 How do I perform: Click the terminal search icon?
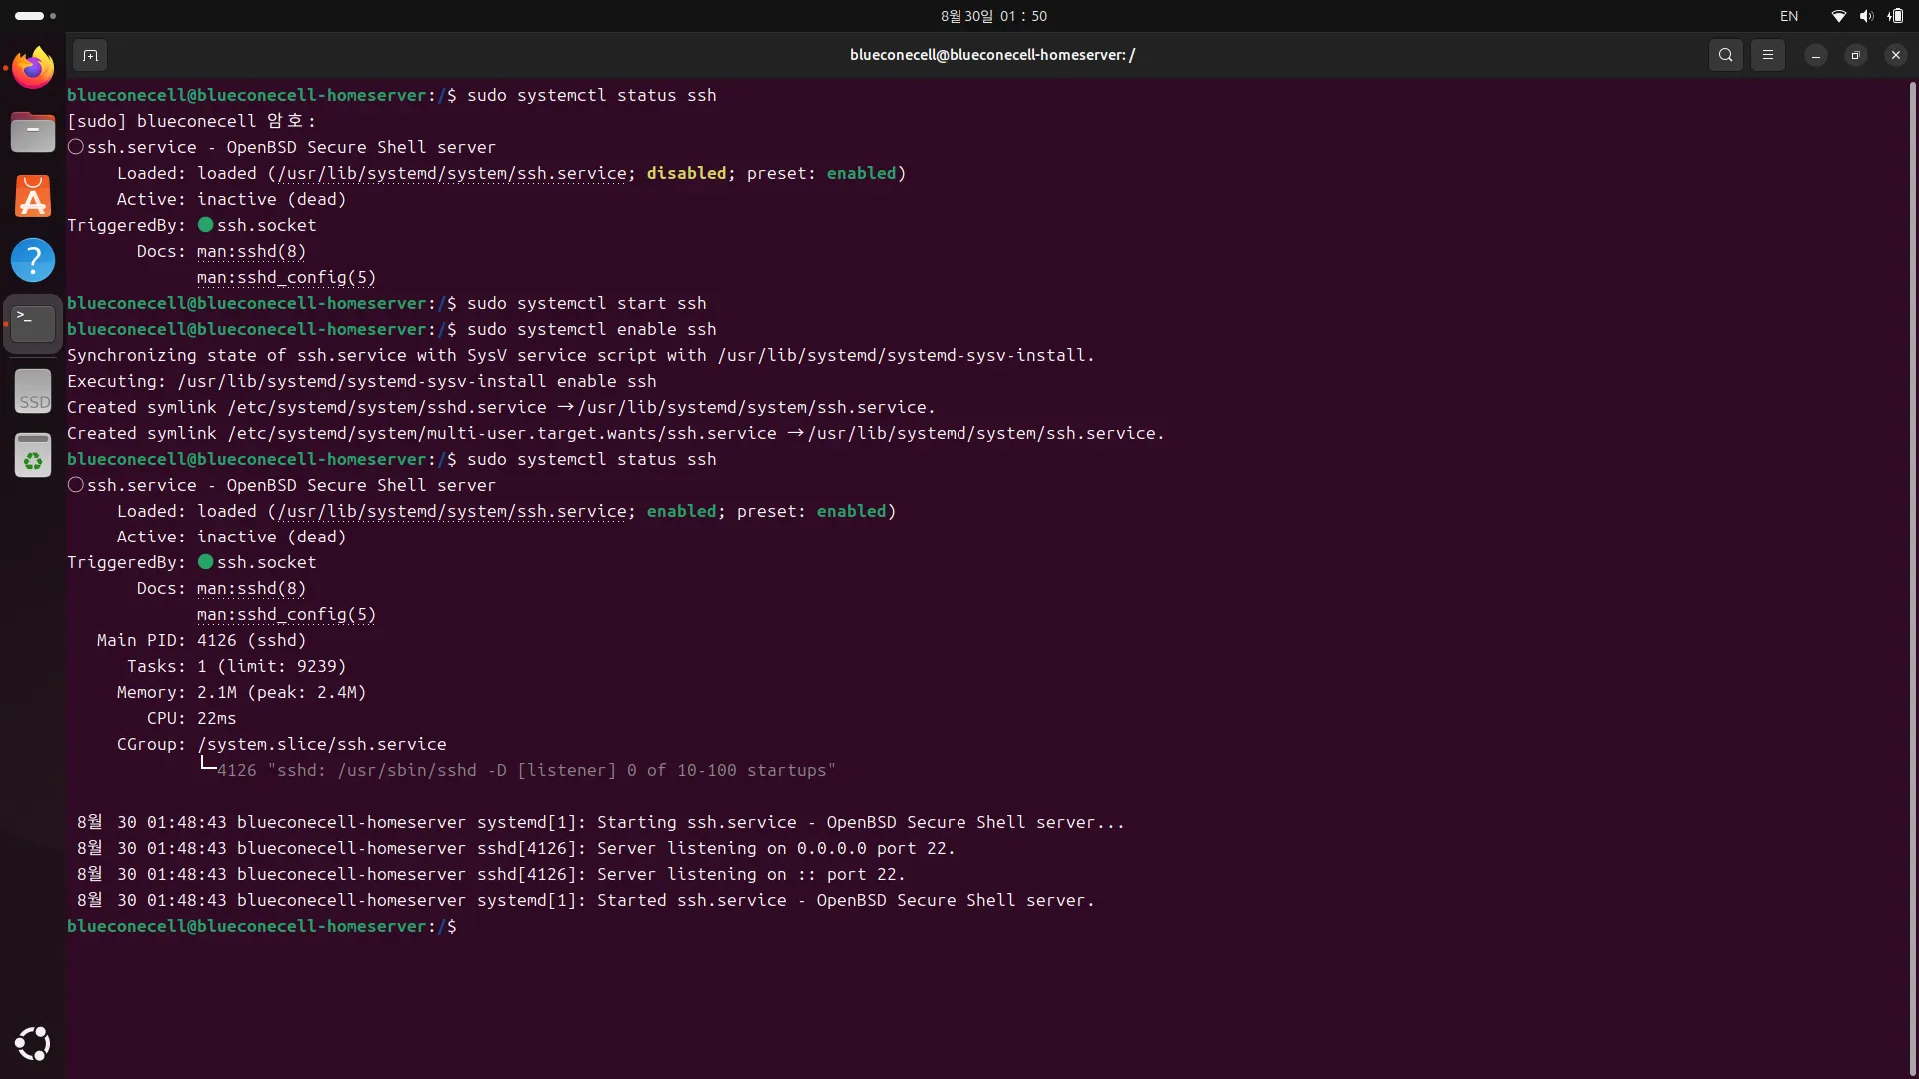(1725, 55)
